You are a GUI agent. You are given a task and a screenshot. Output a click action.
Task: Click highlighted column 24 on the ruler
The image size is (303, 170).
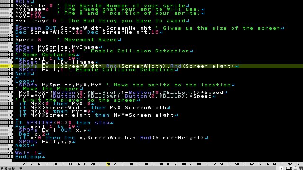point(108,164)
